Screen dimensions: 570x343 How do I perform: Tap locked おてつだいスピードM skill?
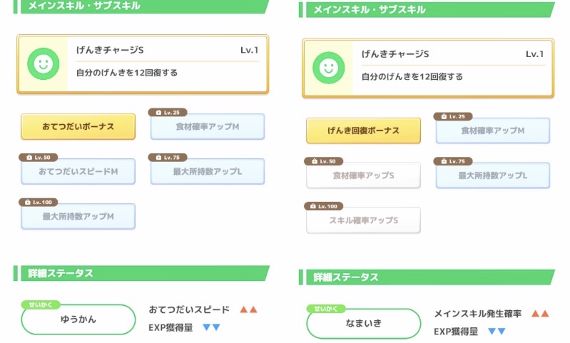78,172
